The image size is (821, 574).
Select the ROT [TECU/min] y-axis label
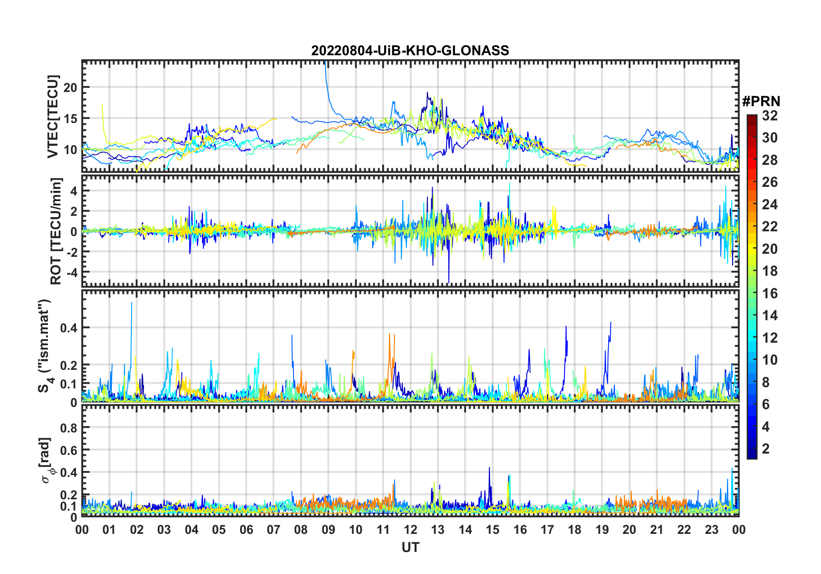[x=56, y=231]
